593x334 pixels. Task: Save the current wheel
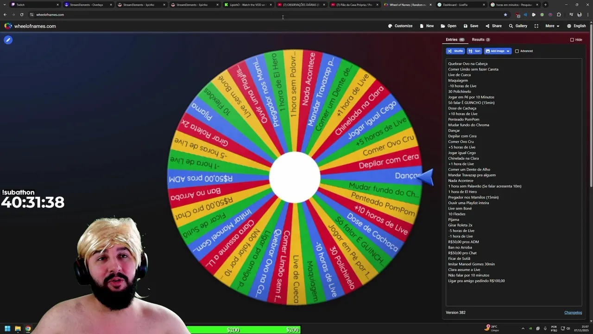click(x=471, y=26)
